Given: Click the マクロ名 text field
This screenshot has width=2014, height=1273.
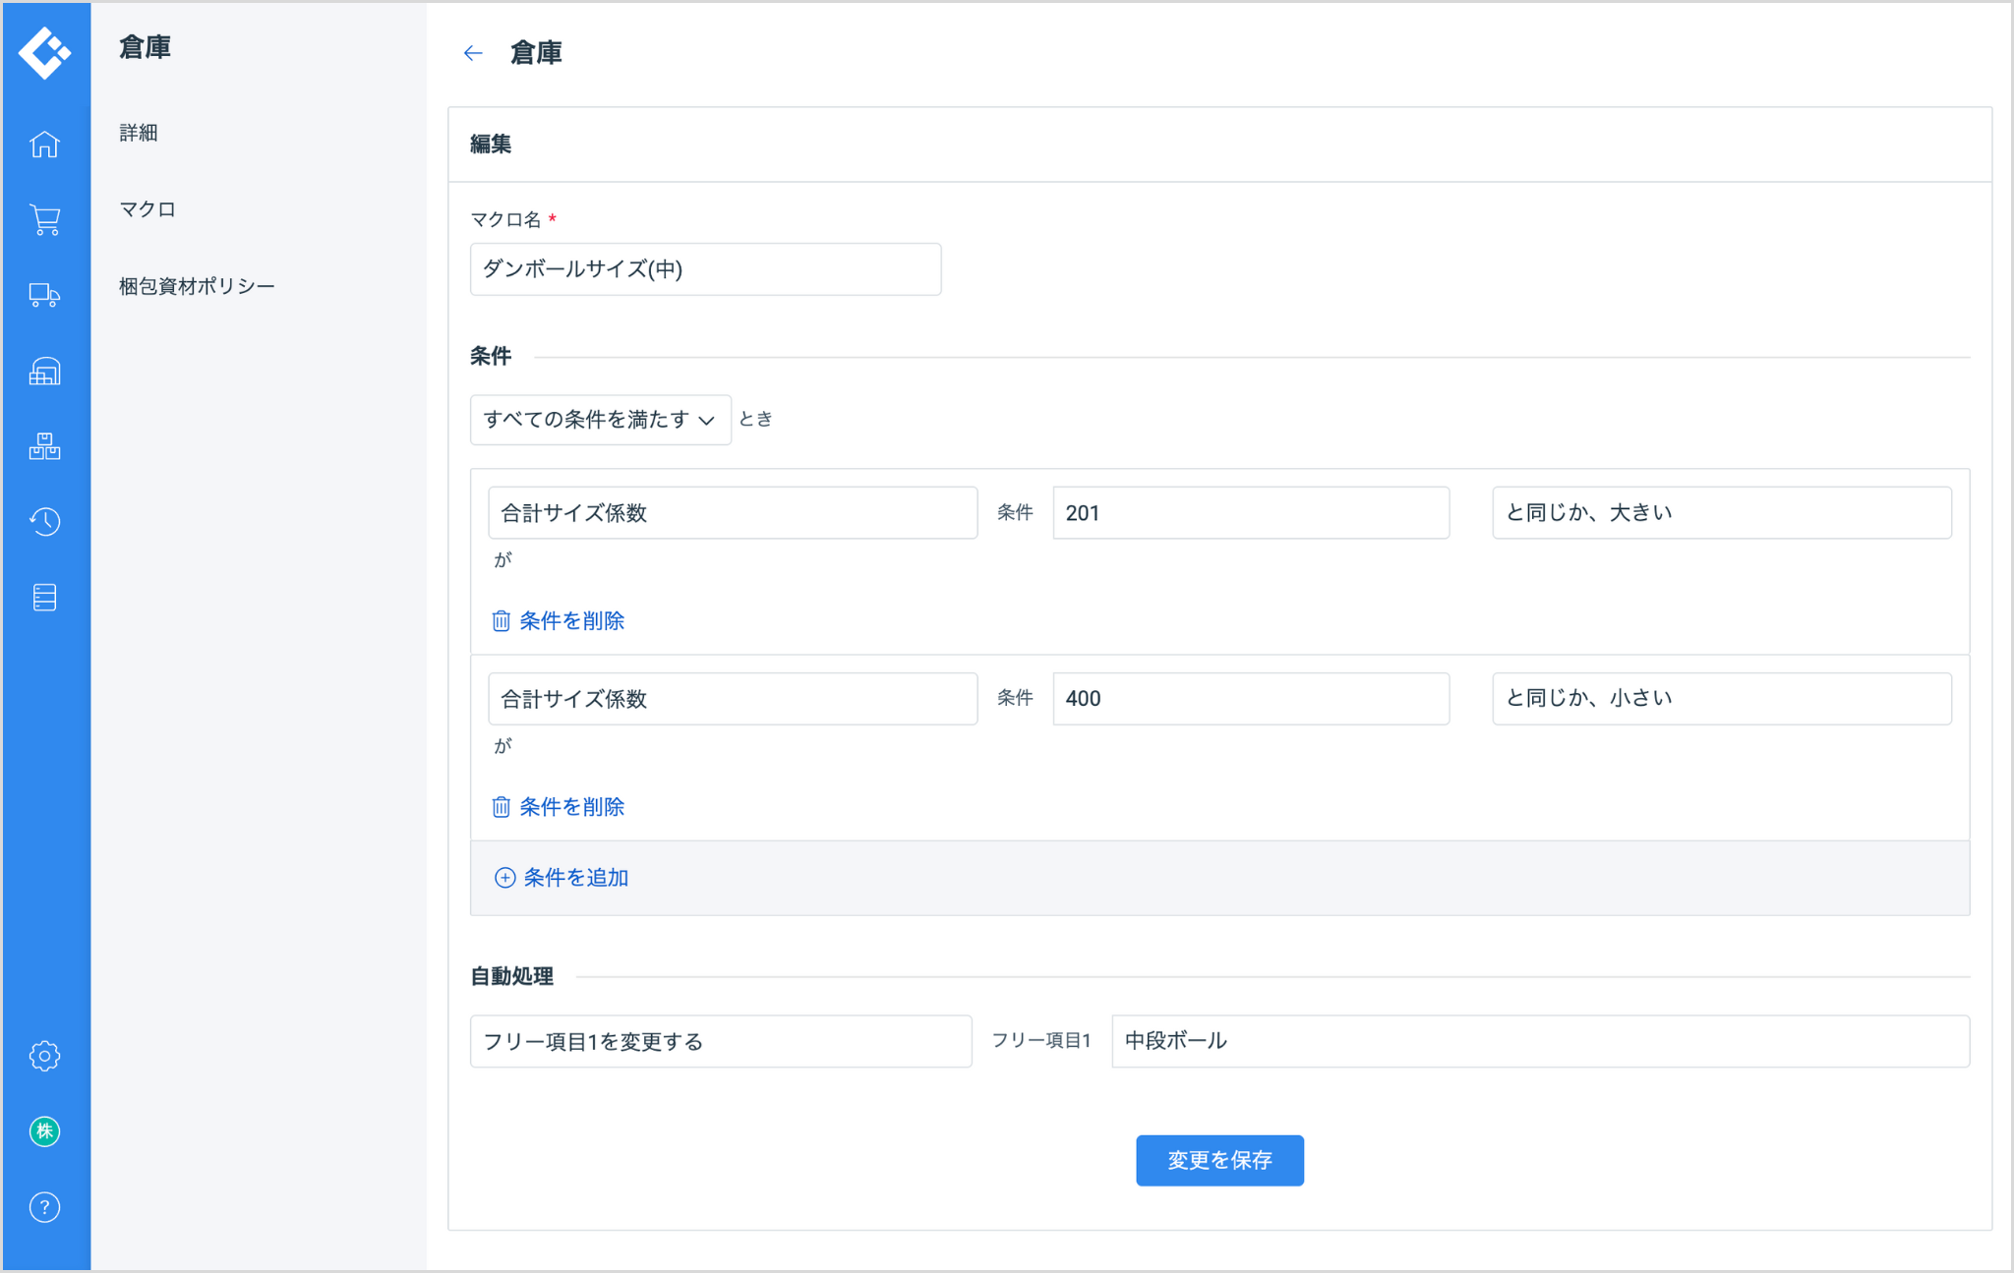Looking at the screenshot, I should tap(705, 269).
